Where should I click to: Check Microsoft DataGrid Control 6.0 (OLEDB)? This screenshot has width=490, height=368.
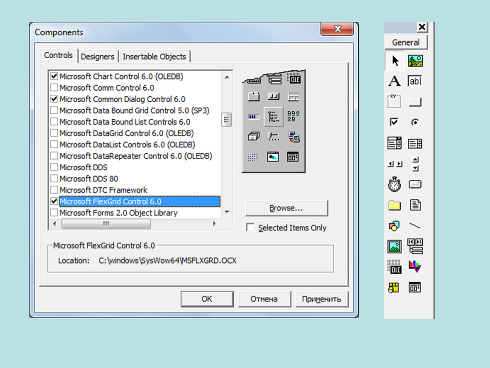[54, 133]
